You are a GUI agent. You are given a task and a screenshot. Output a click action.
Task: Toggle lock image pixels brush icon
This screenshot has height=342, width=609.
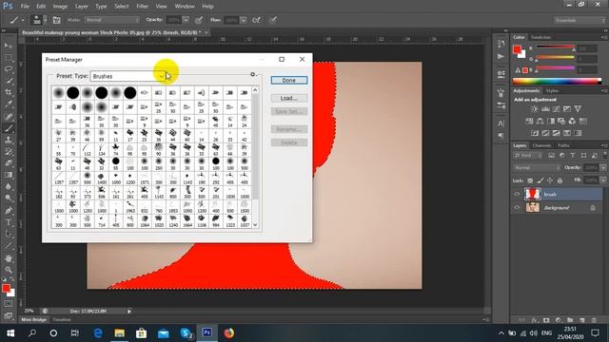[540, 180]
